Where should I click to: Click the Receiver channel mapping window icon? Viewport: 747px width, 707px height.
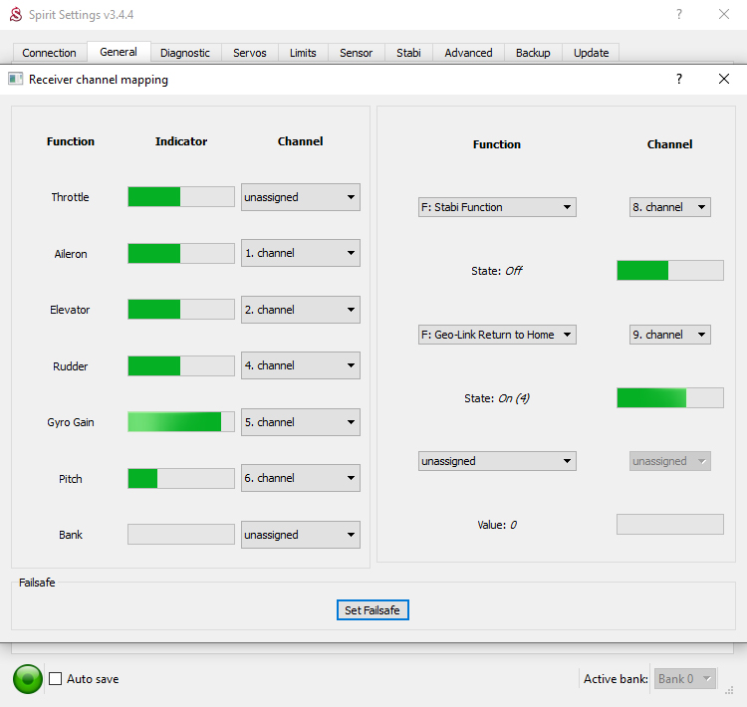(x=15, y=80)
